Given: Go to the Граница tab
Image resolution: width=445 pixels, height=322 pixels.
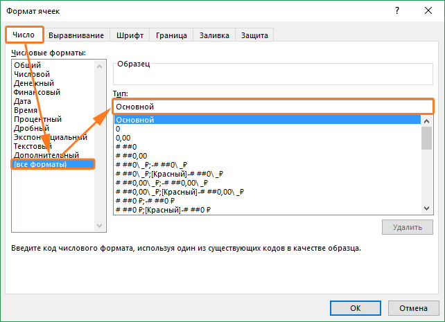Looking at the screenshot, I should 171,35.
